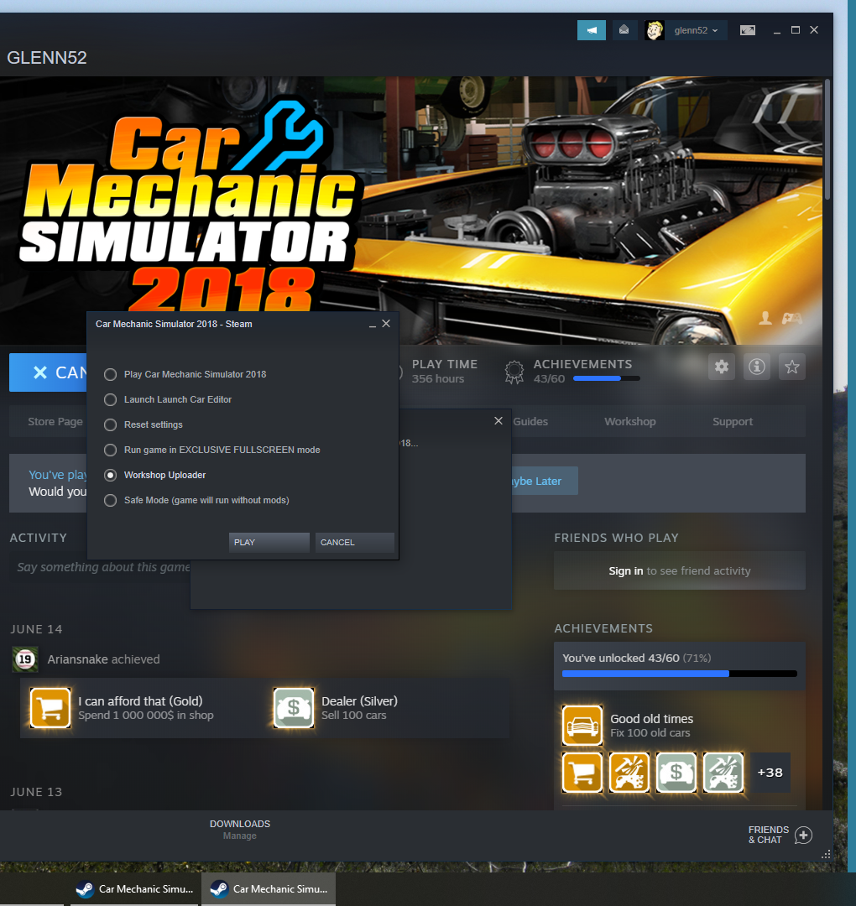Click 'Good old times' achievement icon
Image resolution: width=856 pixels, height=906 pixels.
click(x=582, y=726)
